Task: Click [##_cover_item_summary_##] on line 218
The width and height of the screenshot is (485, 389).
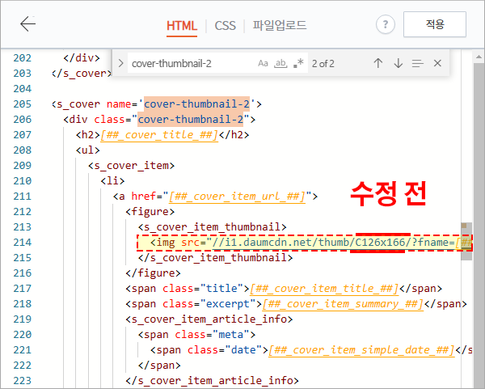Action: pyautogui.click(x=343, y=304)
